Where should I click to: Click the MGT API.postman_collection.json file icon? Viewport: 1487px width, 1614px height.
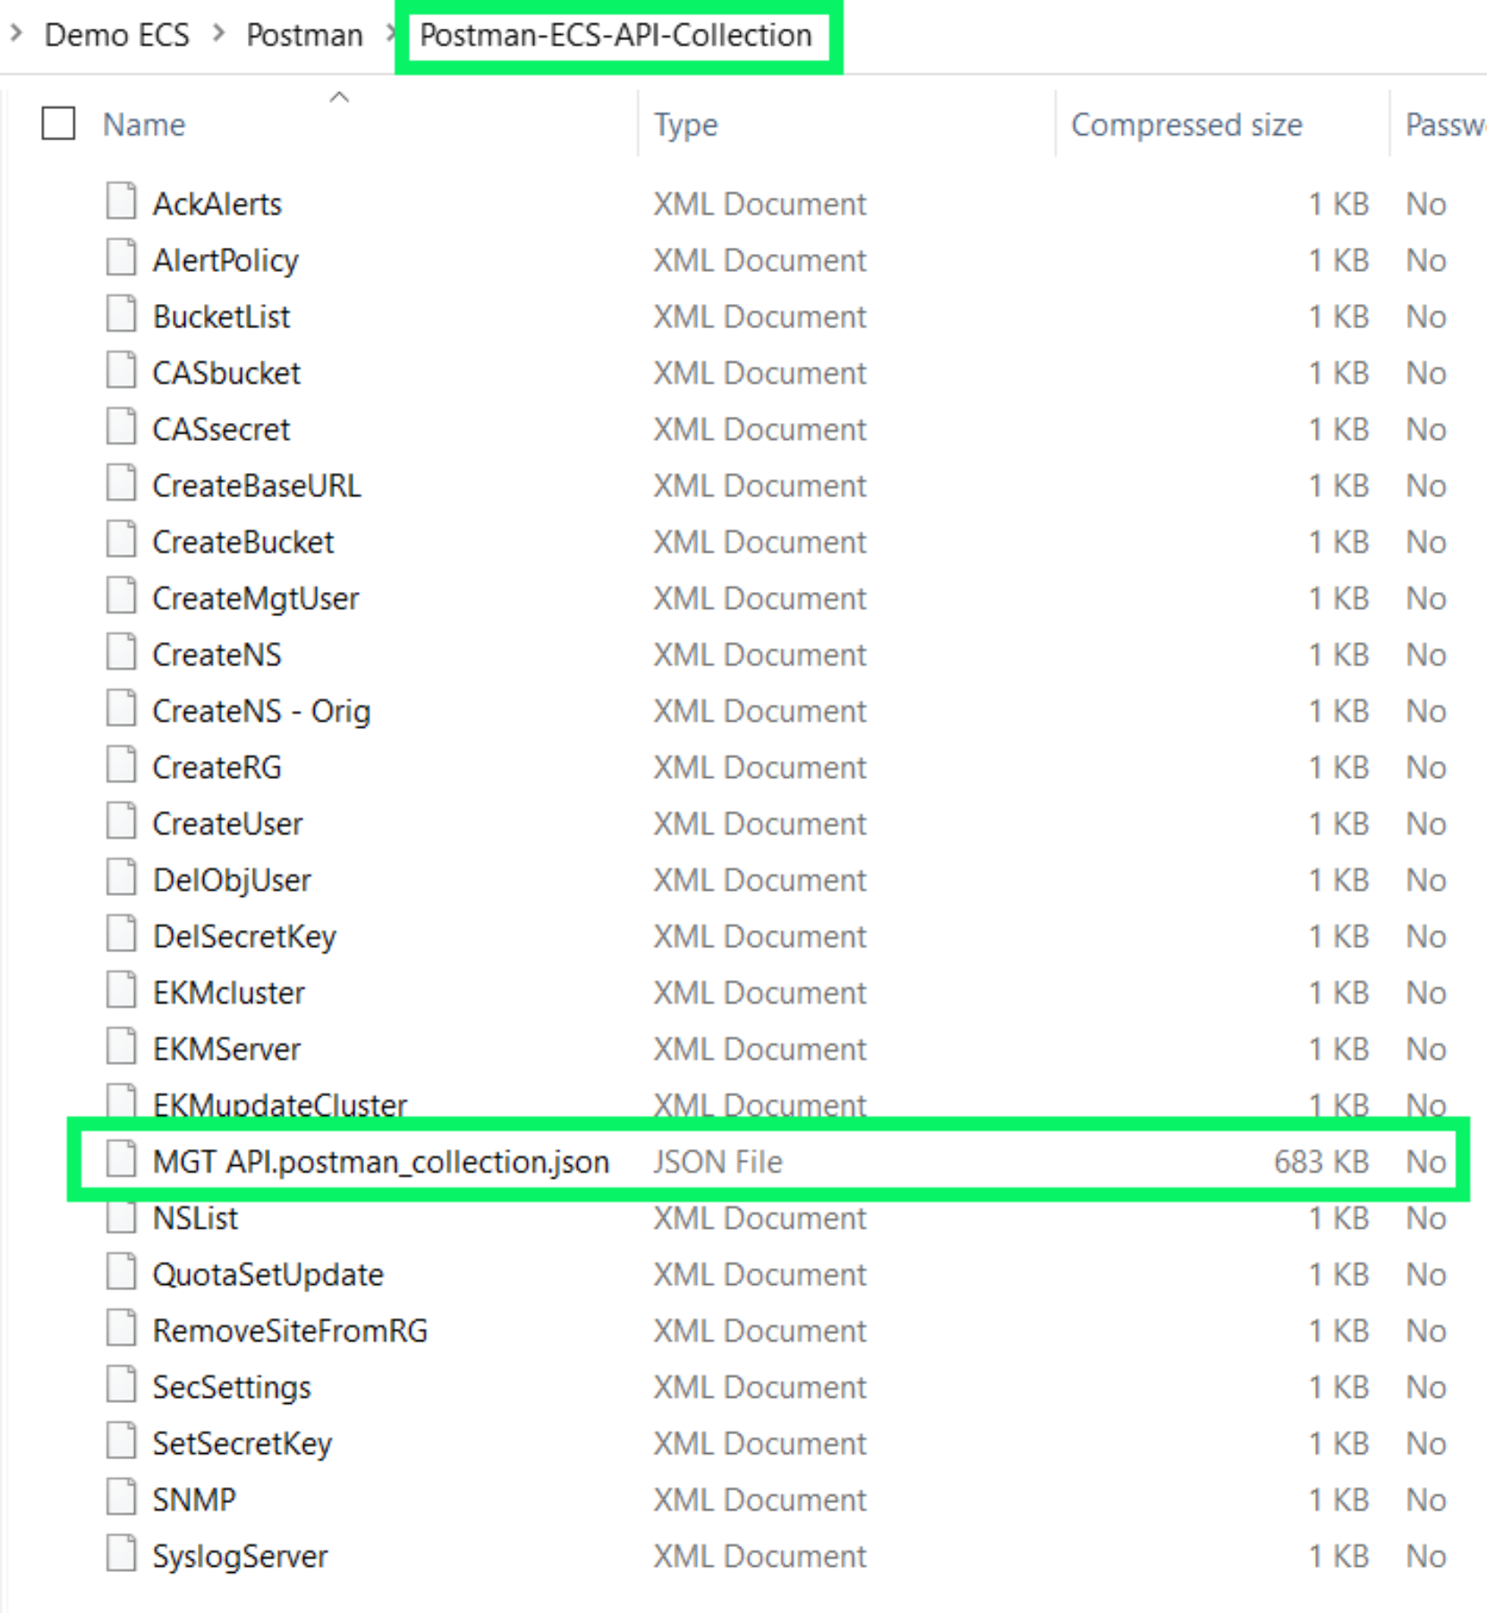[x=121, y=1159]
